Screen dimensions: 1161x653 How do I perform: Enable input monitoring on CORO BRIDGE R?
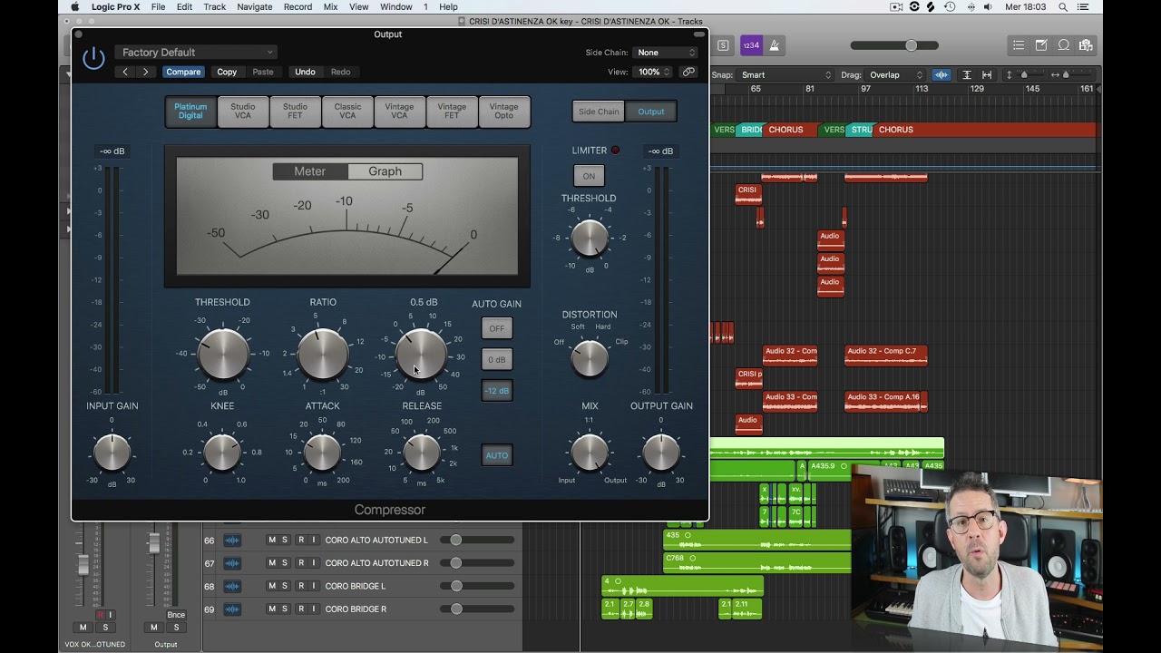[x=314, y=609]
